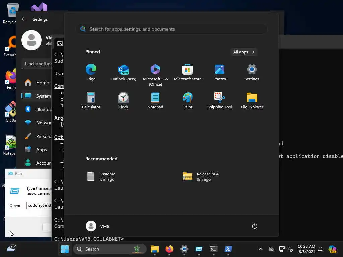Go back in the Settings window

(x=24, y=19)
